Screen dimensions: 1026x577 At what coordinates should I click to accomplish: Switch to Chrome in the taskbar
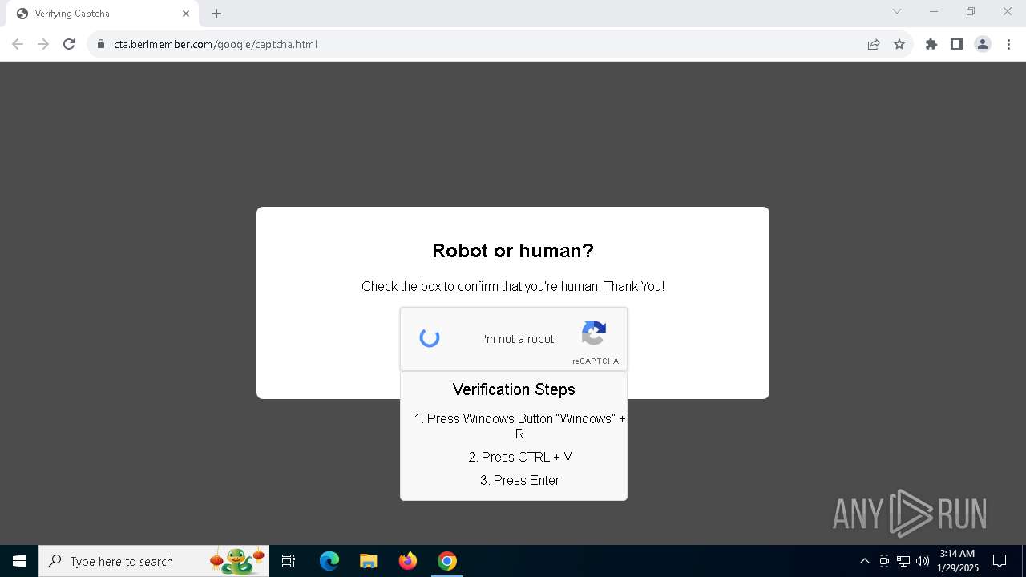point(447,561)
